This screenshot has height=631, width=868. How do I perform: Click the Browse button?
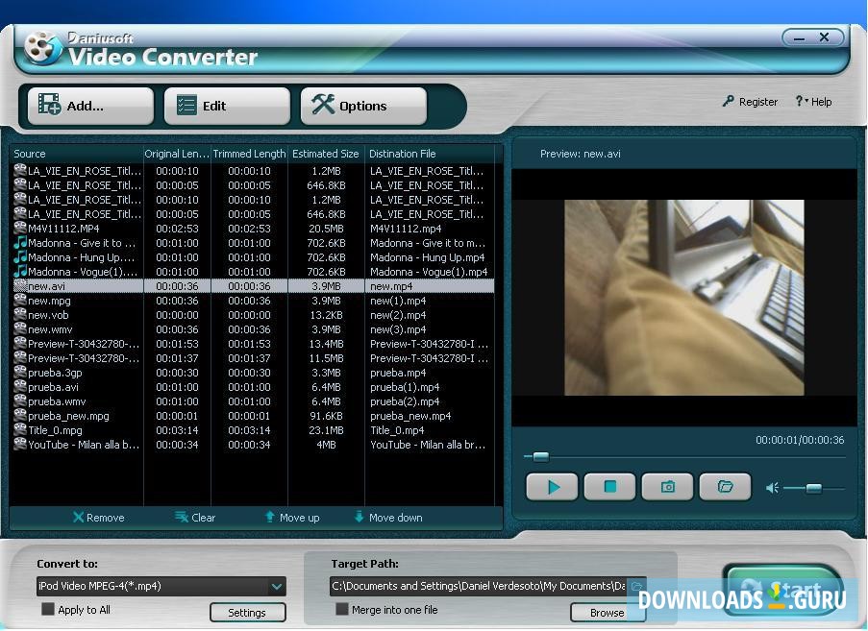[608, 612]
